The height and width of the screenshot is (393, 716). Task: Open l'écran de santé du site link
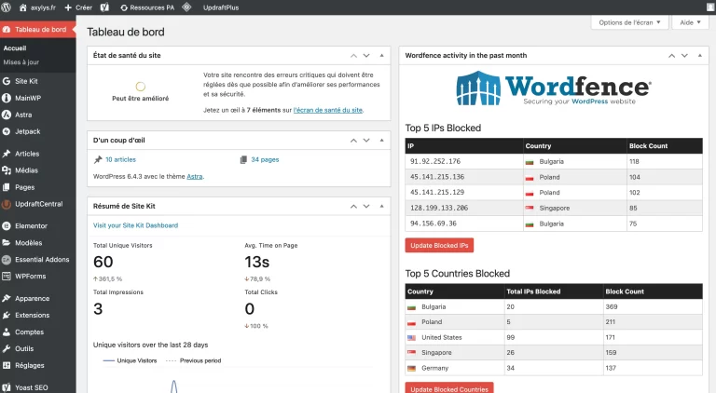tap(328, 110)
